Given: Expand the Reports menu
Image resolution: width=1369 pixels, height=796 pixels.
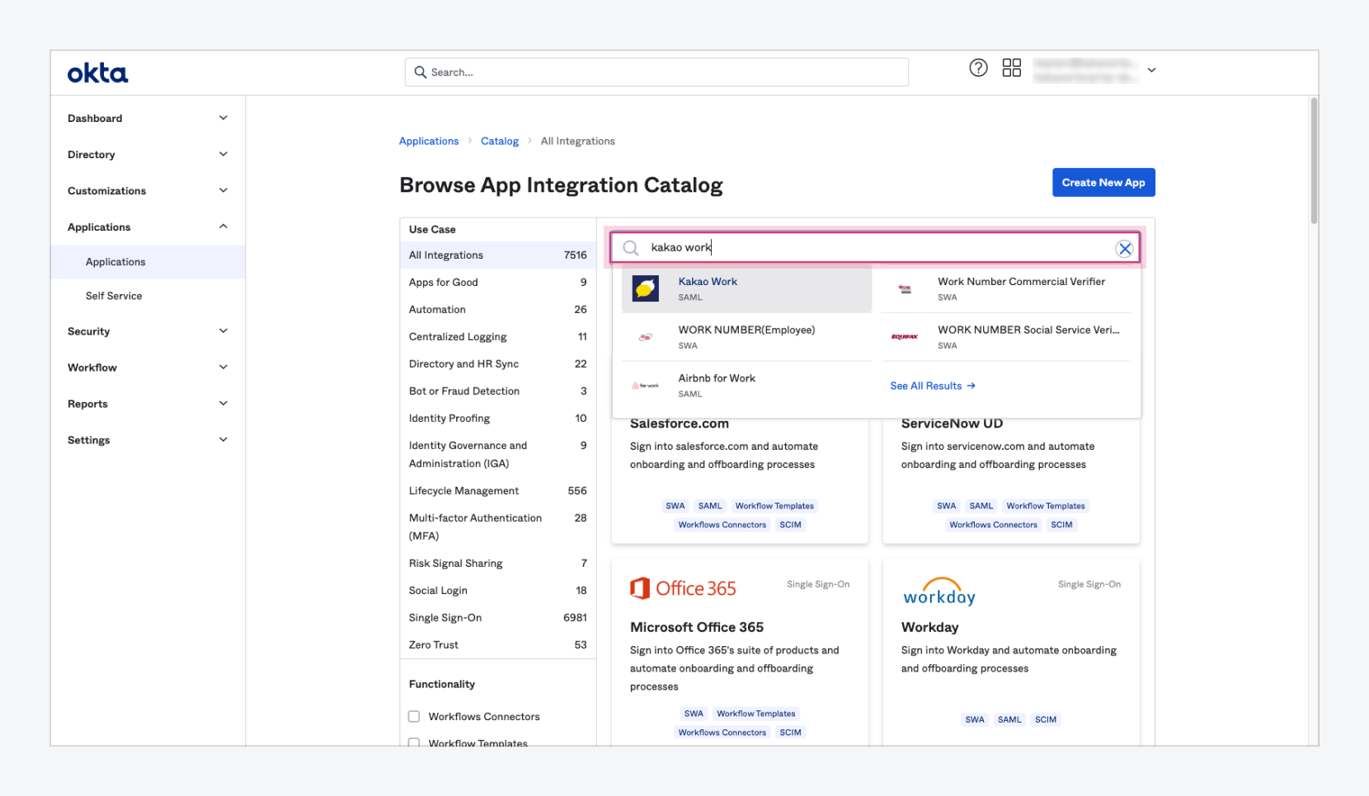Looking at the screenshot, I should coord(148,404).
